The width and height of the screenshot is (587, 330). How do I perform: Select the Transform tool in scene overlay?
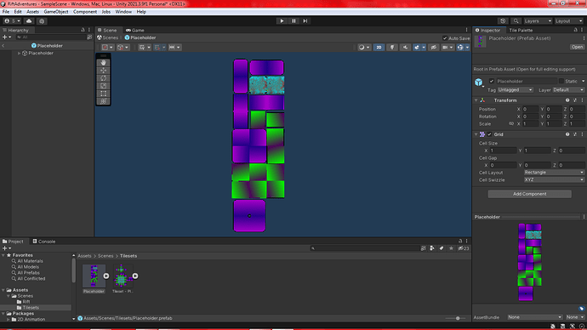pyautogui.click(x=103, y=101)
